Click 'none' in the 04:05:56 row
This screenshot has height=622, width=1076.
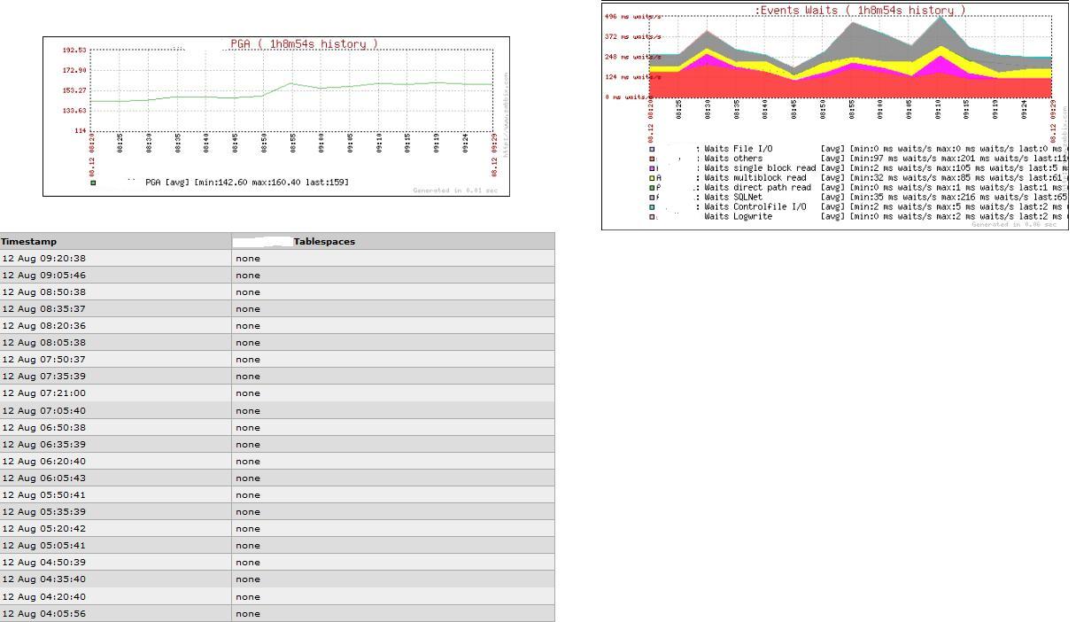248,614
